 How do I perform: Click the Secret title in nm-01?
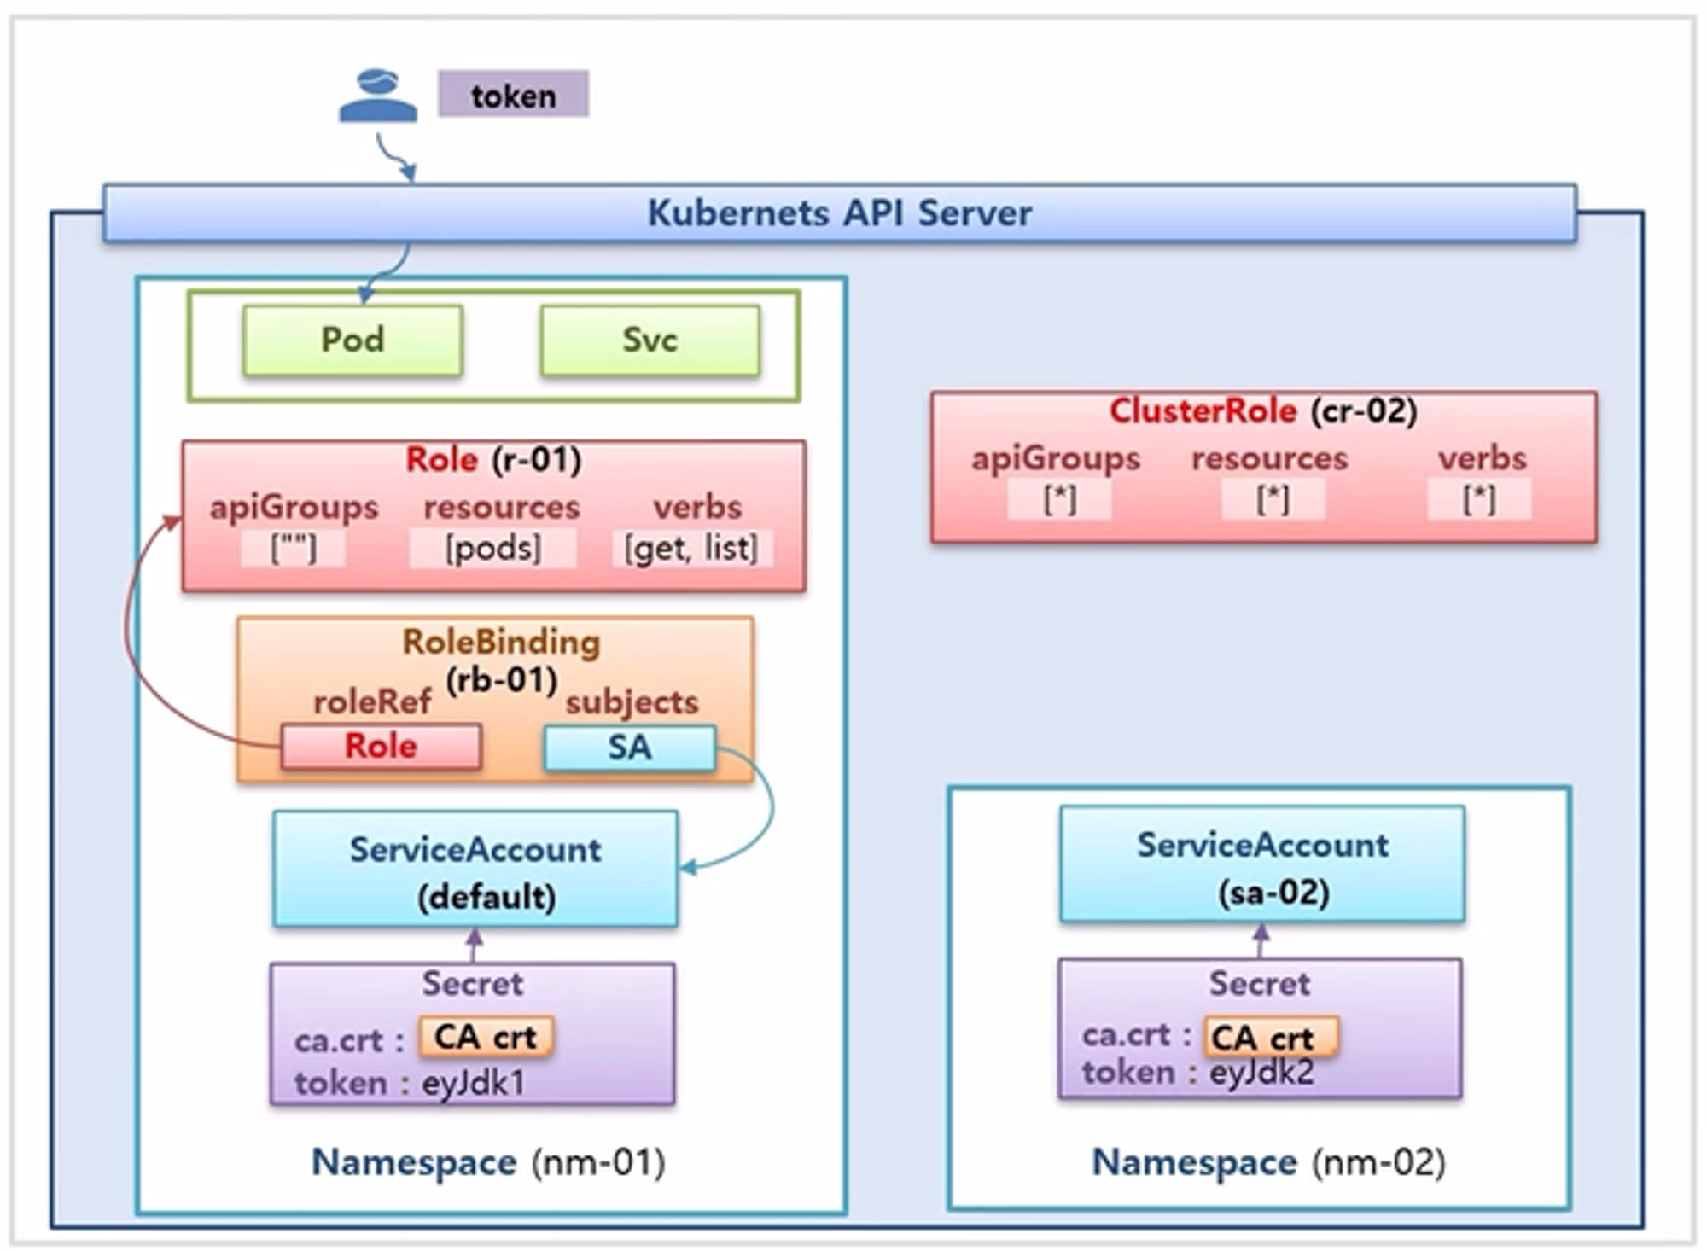[472, 984]
